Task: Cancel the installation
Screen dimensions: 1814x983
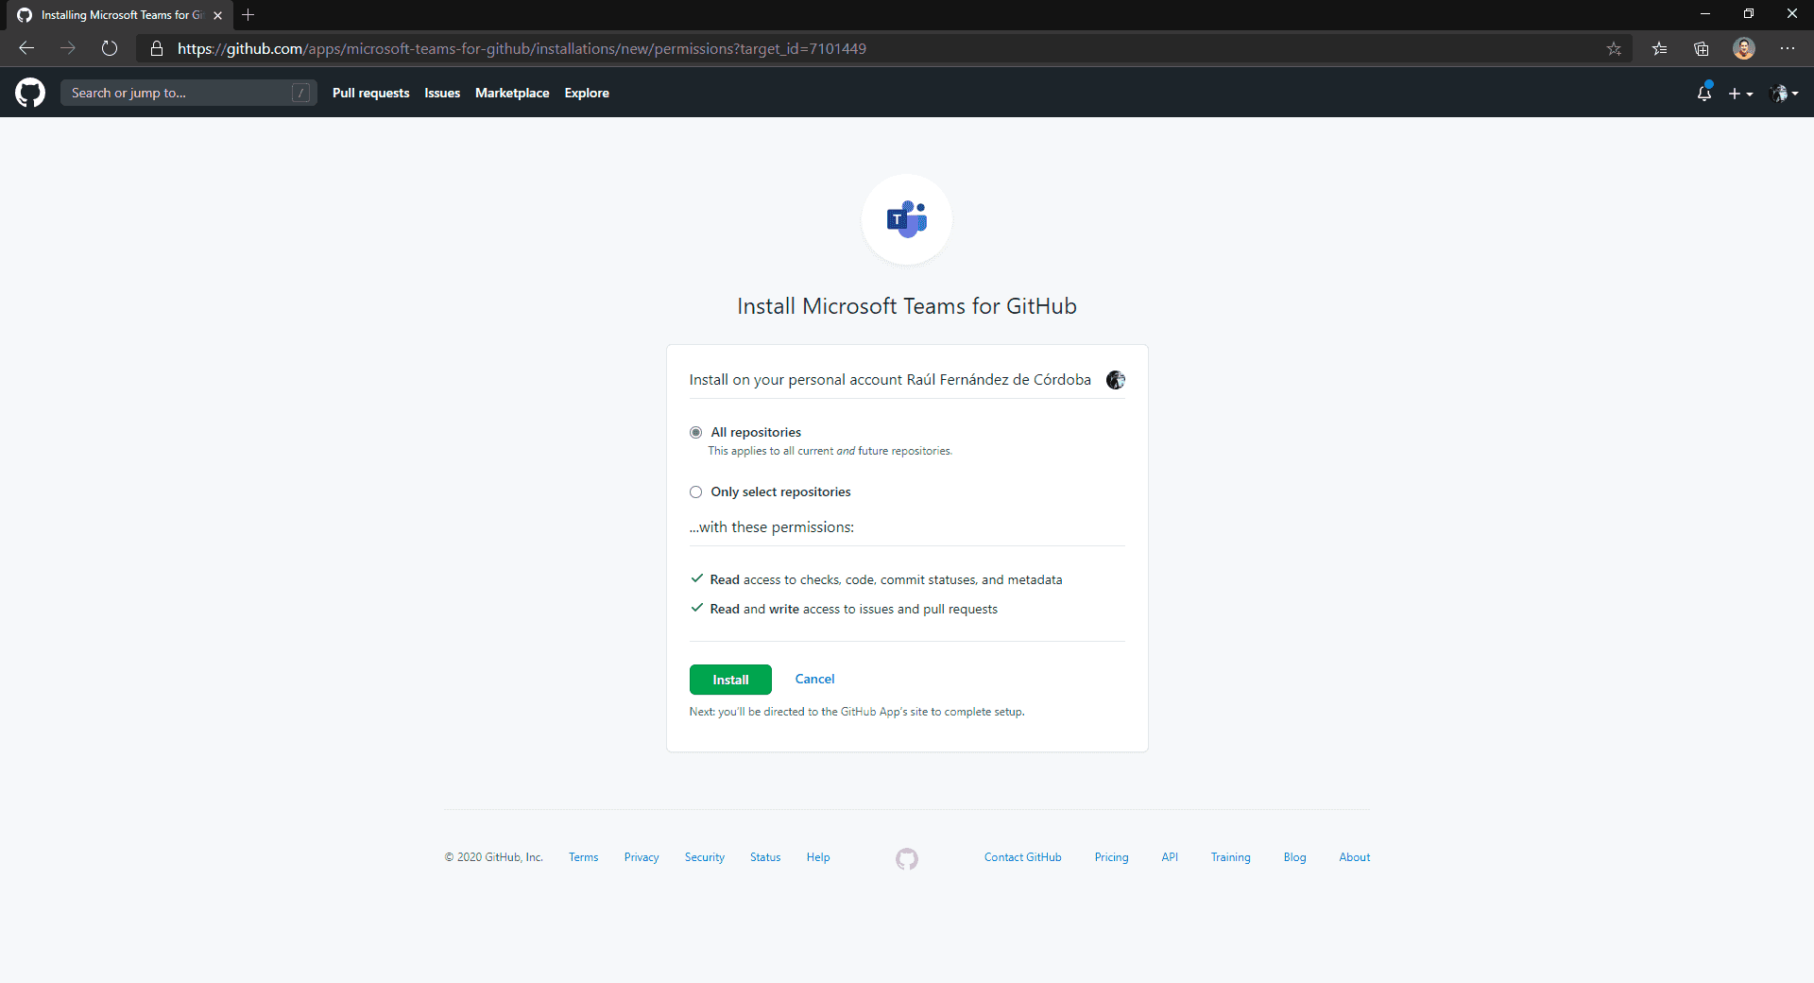Action: point(814,679)
